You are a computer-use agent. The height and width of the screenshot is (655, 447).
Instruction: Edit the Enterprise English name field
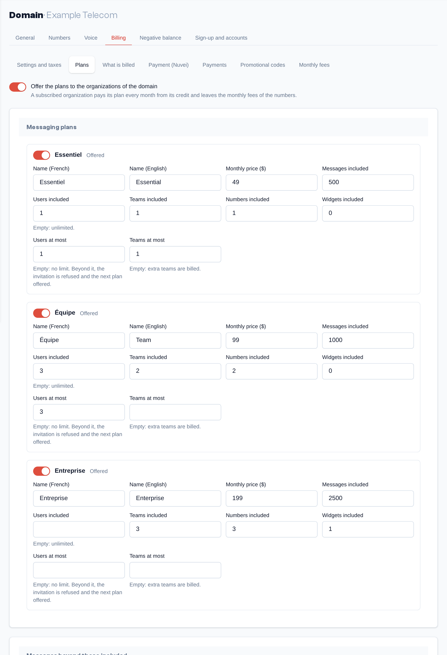175,498
